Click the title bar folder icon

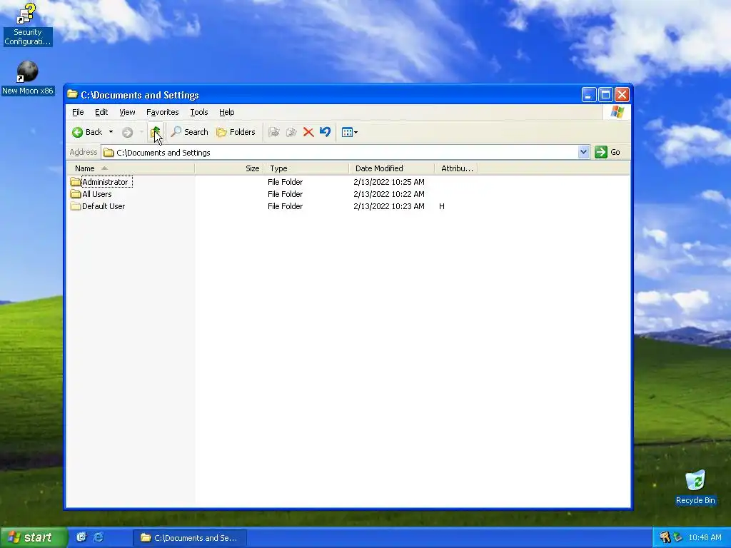coord(72,94)
